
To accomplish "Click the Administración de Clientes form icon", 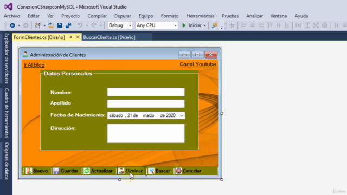I will (x=25, y=54).
